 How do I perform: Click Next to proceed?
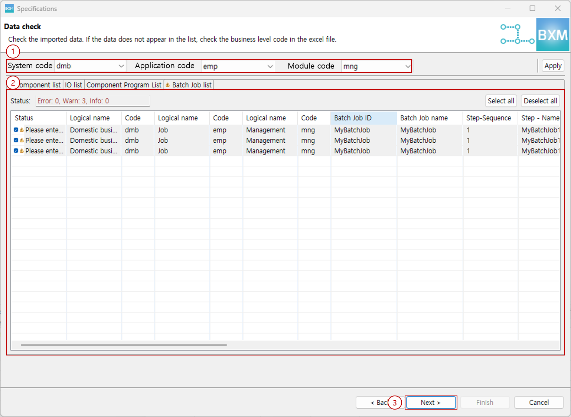pos(431,403)
